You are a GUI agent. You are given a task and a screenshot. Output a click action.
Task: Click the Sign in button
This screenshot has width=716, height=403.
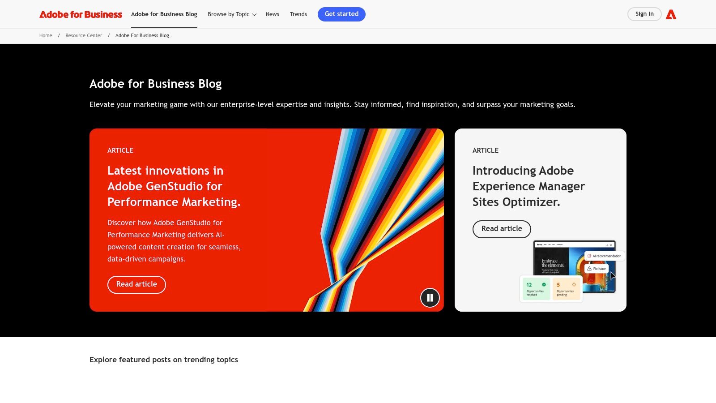coord(644,14)
